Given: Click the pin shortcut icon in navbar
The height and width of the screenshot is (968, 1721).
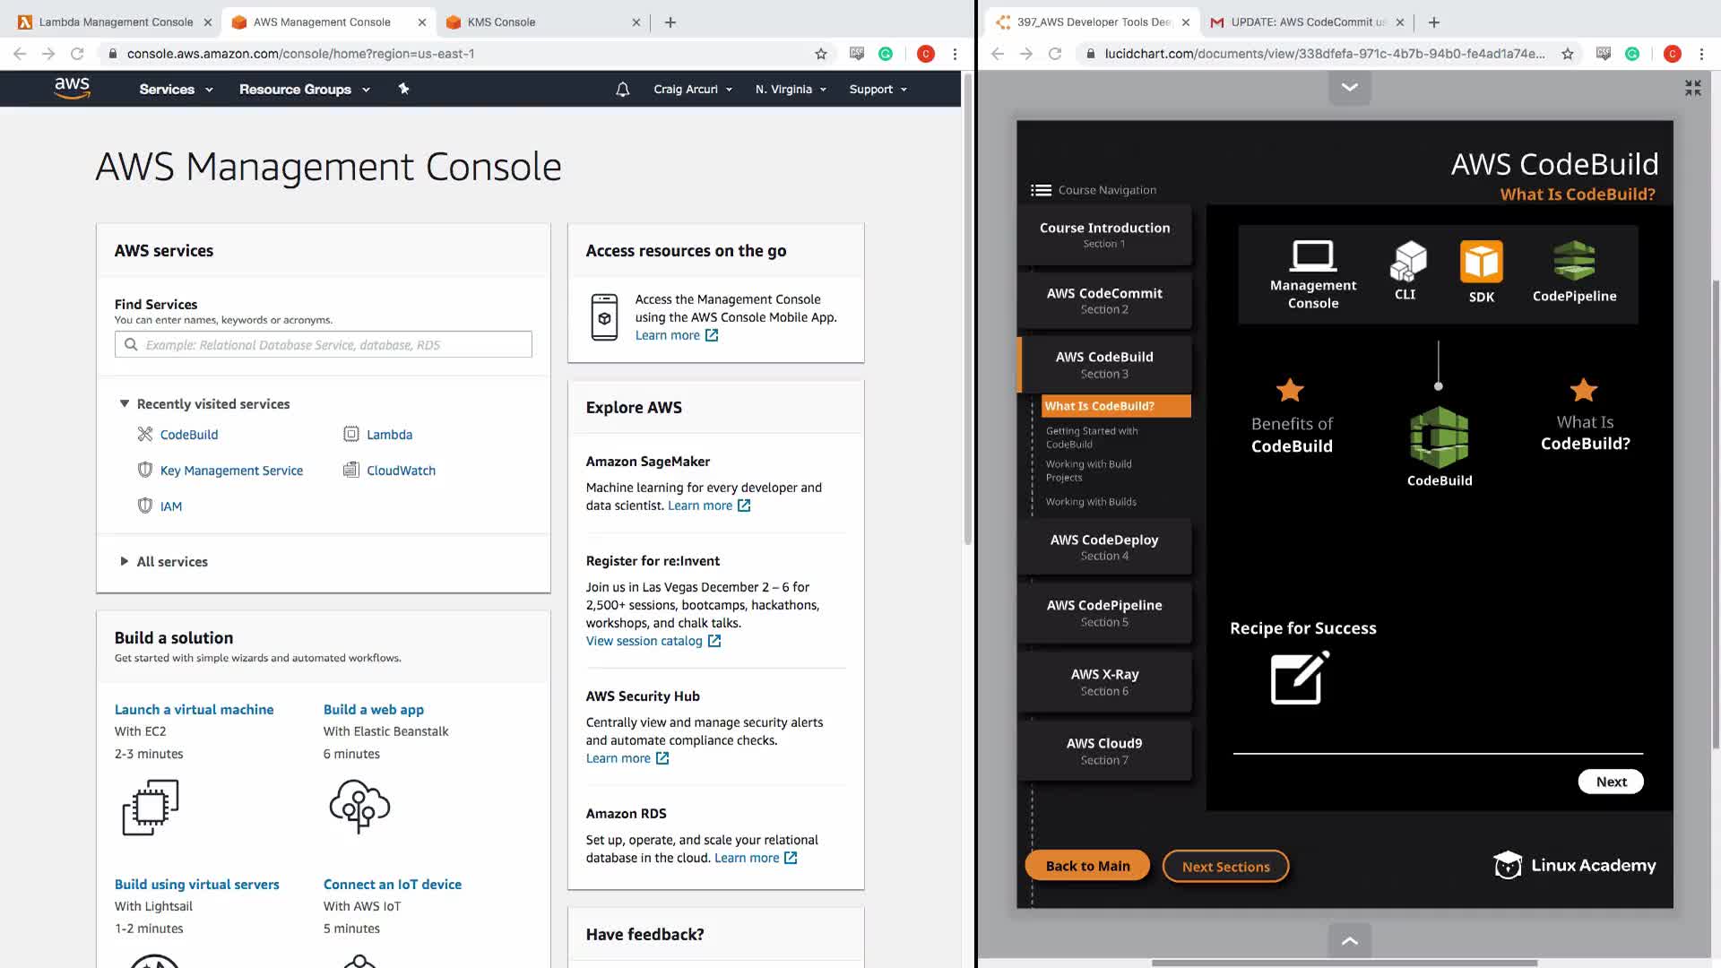Looking at the screenshot, I should pos(403,89).
